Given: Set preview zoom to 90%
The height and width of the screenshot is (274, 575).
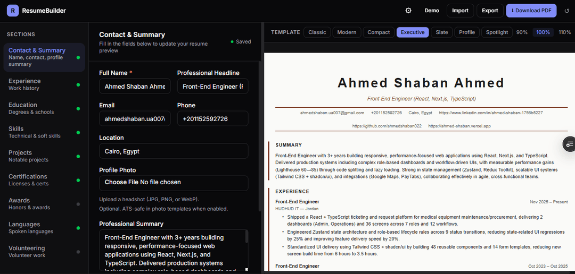Looking at the screenshot, I should coord(522,32).
